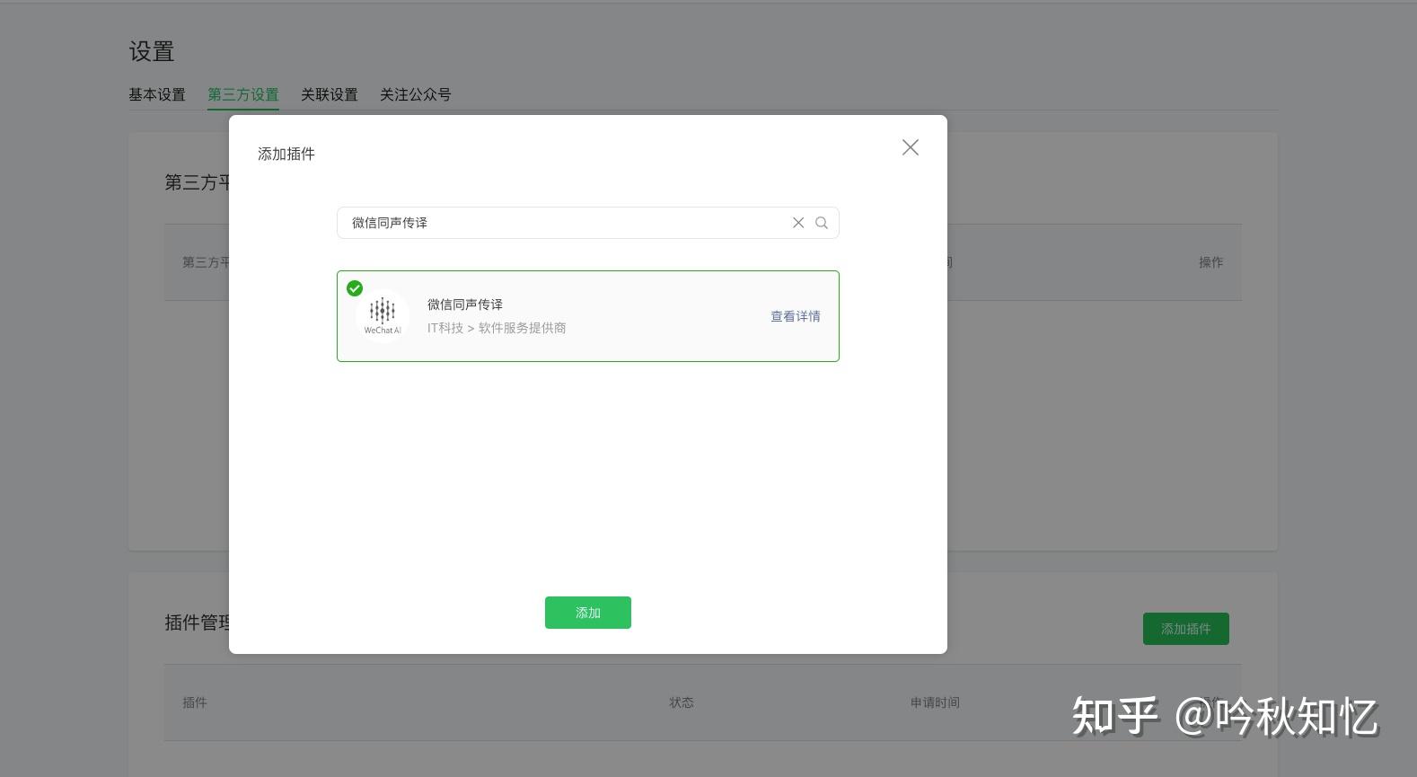Click the 添加插件 dialog title
The width and height of the screenshot is (1417, 777).
tap(286, 154)
